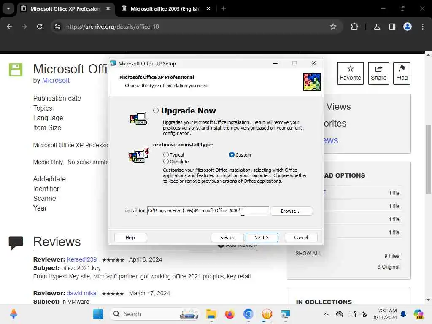Open the notifications bell
Screen dimensions: 432x324
(403, 314)
